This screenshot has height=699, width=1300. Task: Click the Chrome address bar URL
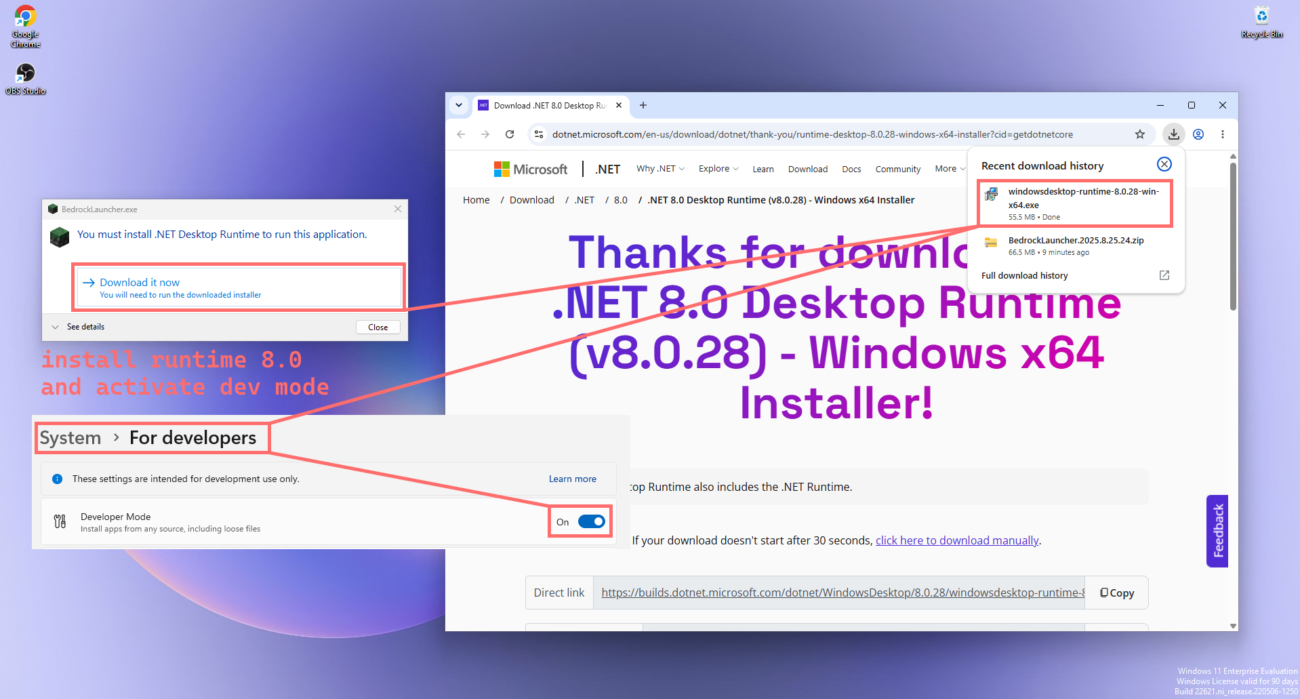(x=812, y=134)
